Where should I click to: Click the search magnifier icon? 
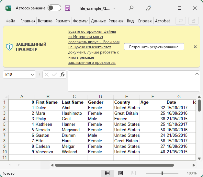[131, 8]
